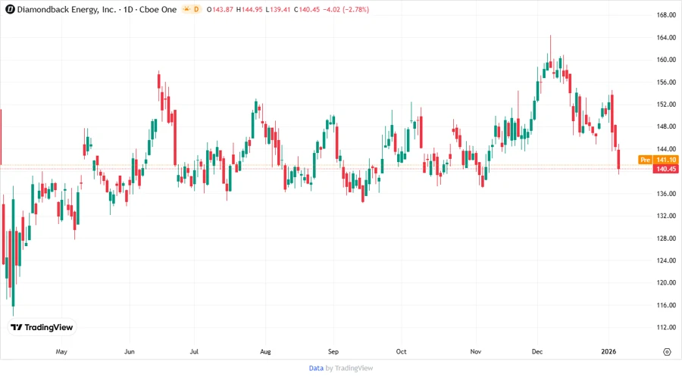This screenshot has height=377, width=682.
Task: Click the '2026' time axis label
Action: [608, 351]
